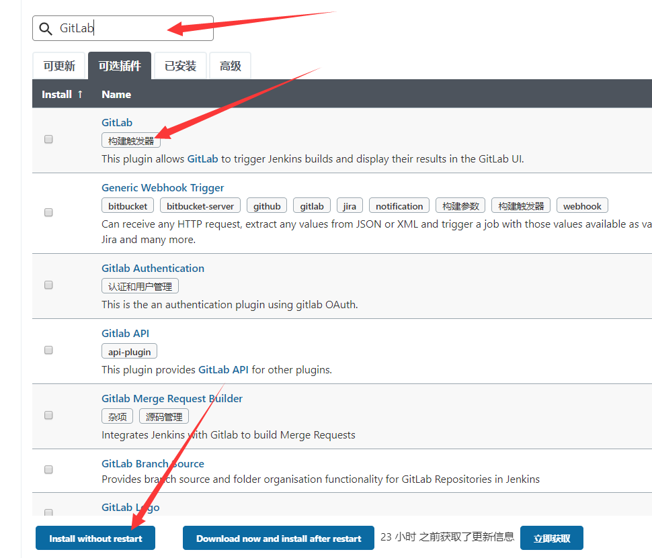Sort by the Install column header
This screenshot has height=558, width=652.
point(63,94)
